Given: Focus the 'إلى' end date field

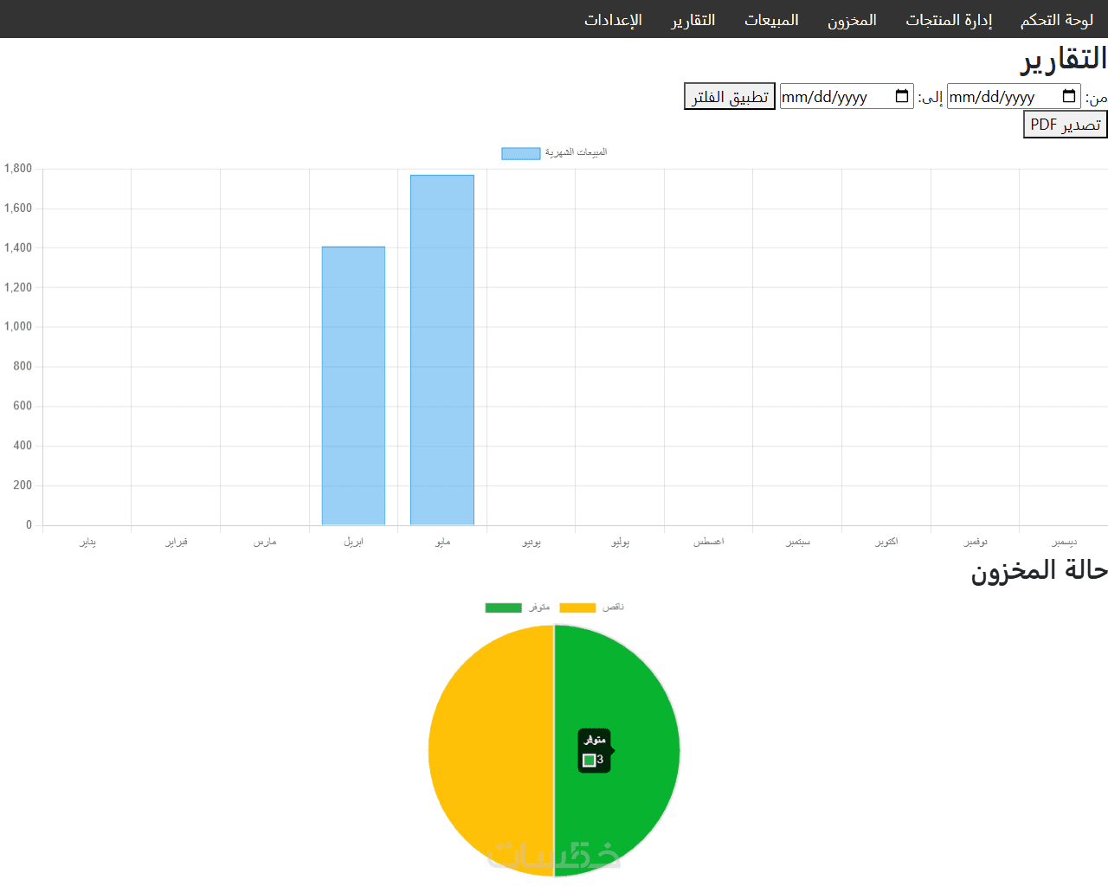Looking at the screenshot, I should 847,96.
